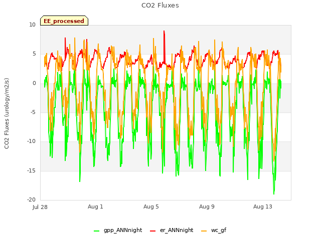
Task: Click the orange wc_gf legend swatch
Action: [x=204, y=231]
